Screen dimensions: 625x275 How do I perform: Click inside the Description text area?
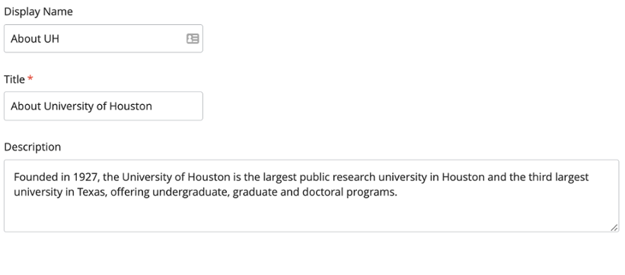[x=311, y=196]
